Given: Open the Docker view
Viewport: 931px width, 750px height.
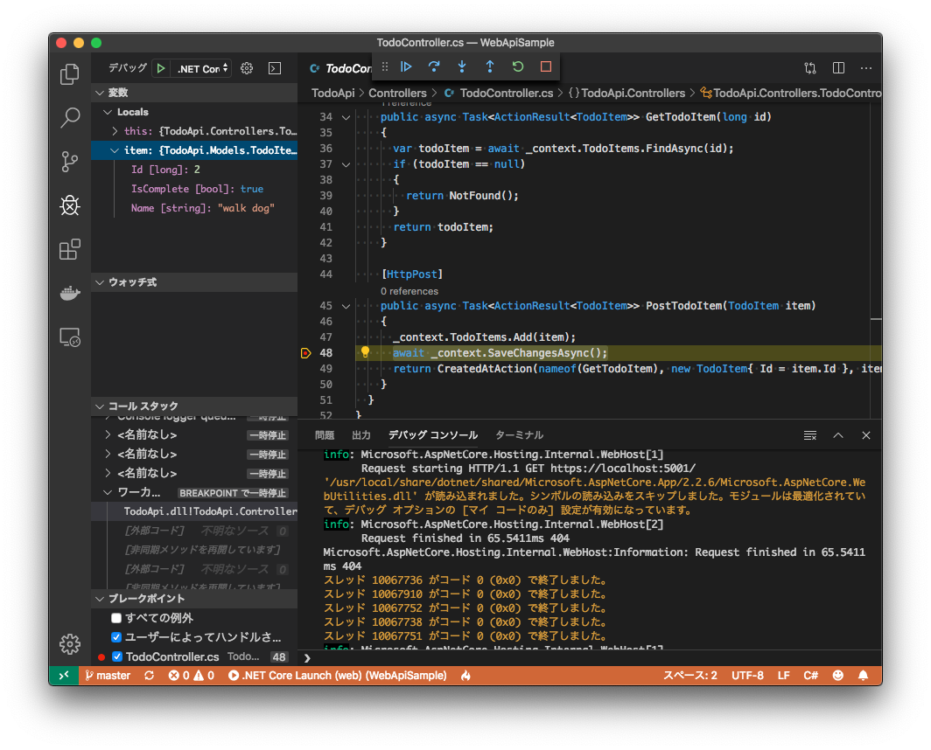Looking at the screenshot, I should tap(70, 293).
